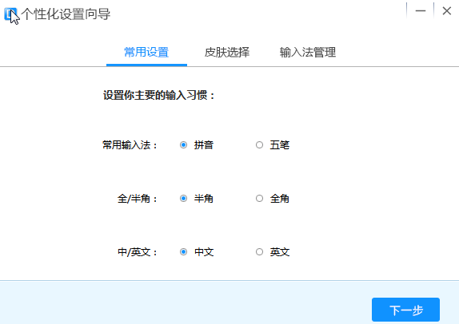Go to the 输入法管理 tab

point(307,53)
